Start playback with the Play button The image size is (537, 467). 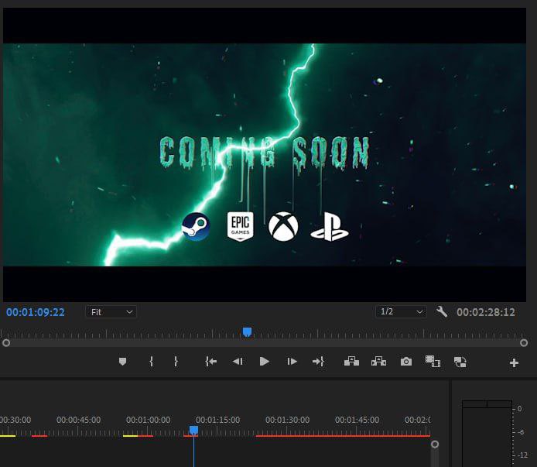coord(265,362)
